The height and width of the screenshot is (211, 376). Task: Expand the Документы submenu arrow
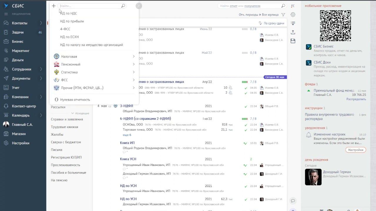pos(41,78)
